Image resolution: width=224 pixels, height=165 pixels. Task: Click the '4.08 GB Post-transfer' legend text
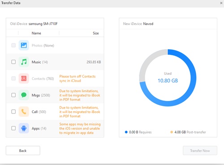pos(190,132)
